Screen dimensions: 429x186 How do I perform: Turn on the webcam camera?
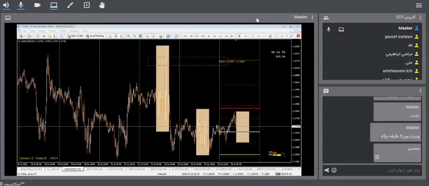(x=37, y=5)
